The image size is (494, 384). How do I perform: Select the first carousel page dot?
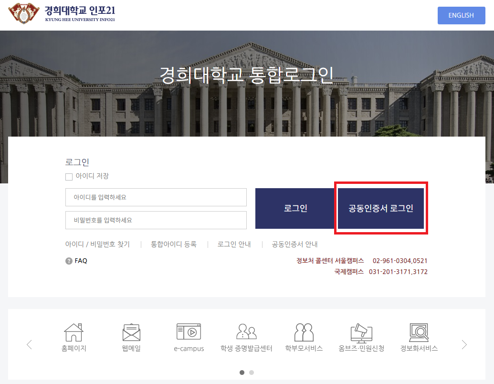(242, 372)
